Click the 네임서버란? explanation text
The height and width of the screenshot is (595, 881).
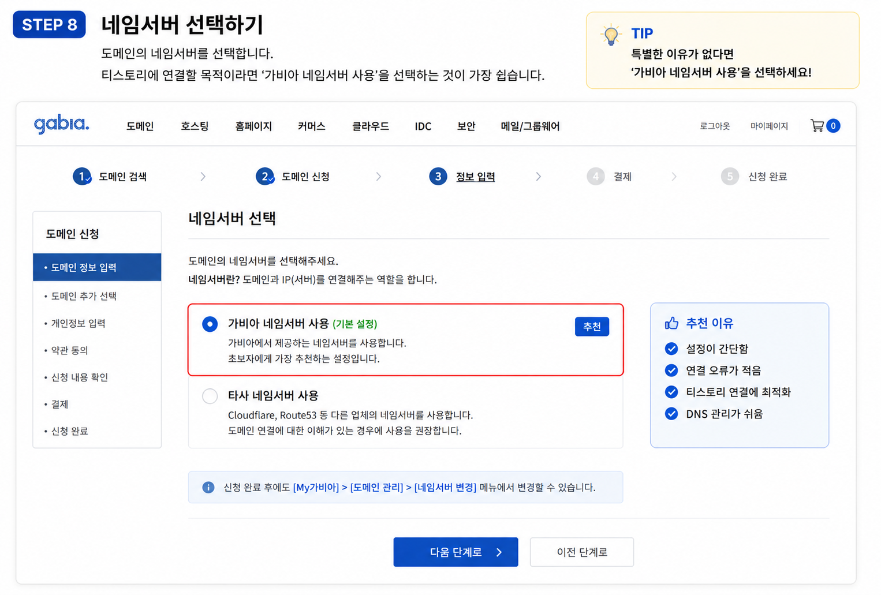(312, 279)
